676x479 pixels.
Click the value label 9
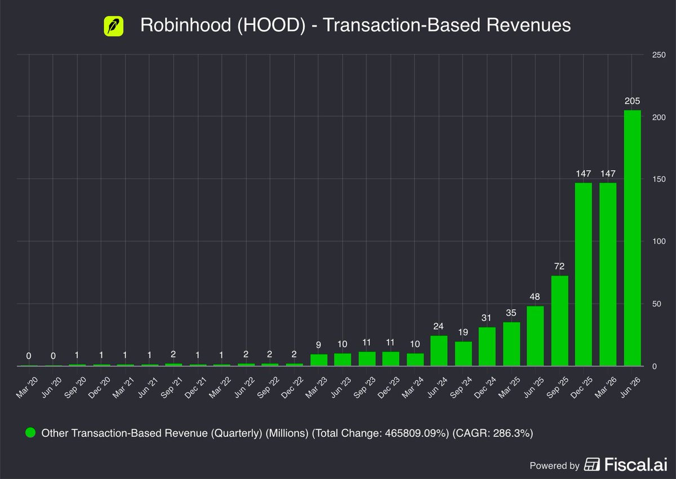pyautogui.click(x=318, y=344)
